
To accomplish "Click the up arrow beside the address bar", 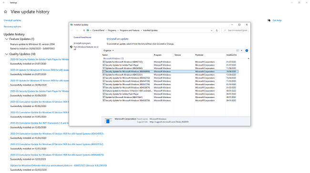I will click(84, 30).
